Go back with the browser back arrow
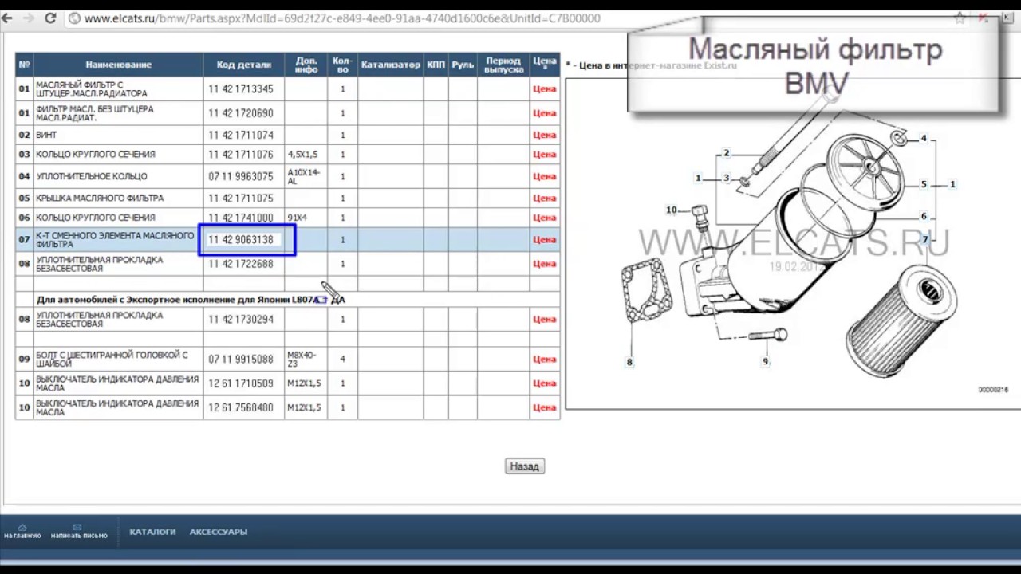The image size is (1021, 574). (8, 18)
